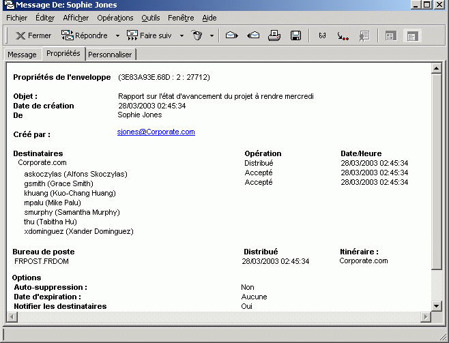Click the Distribué status under Opération
This screenshot has width=449, height=343.
(259, 163)
